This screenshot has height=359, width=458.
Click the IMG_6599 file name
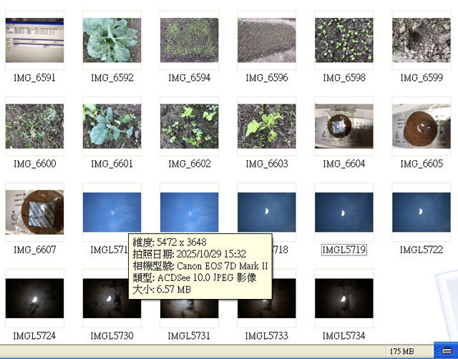click(x=422, y=78)
